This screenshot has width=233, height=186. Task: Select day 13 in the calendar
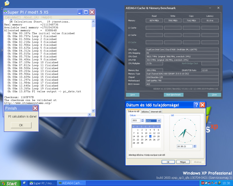(158, 133)
